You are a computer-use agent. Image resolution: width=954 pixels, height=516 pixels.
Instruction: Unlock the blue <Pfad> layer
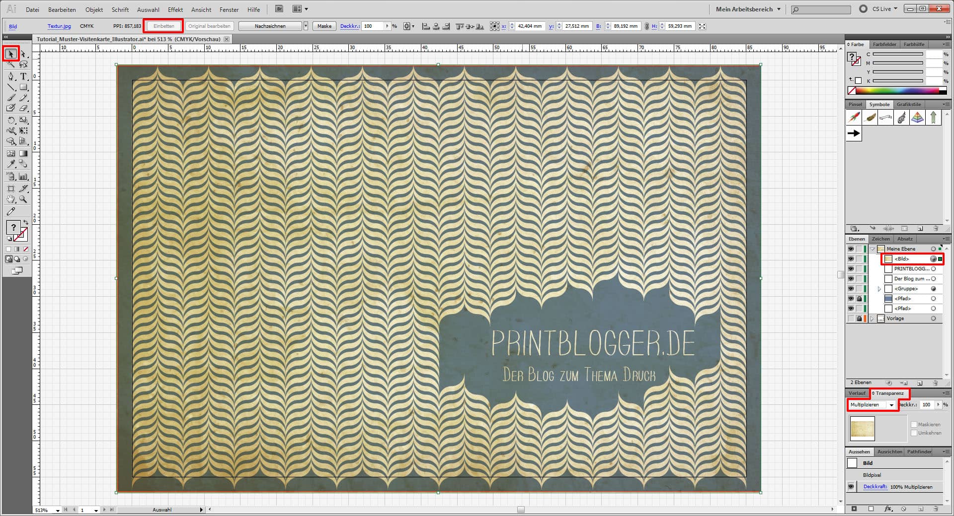click(860, 298)
